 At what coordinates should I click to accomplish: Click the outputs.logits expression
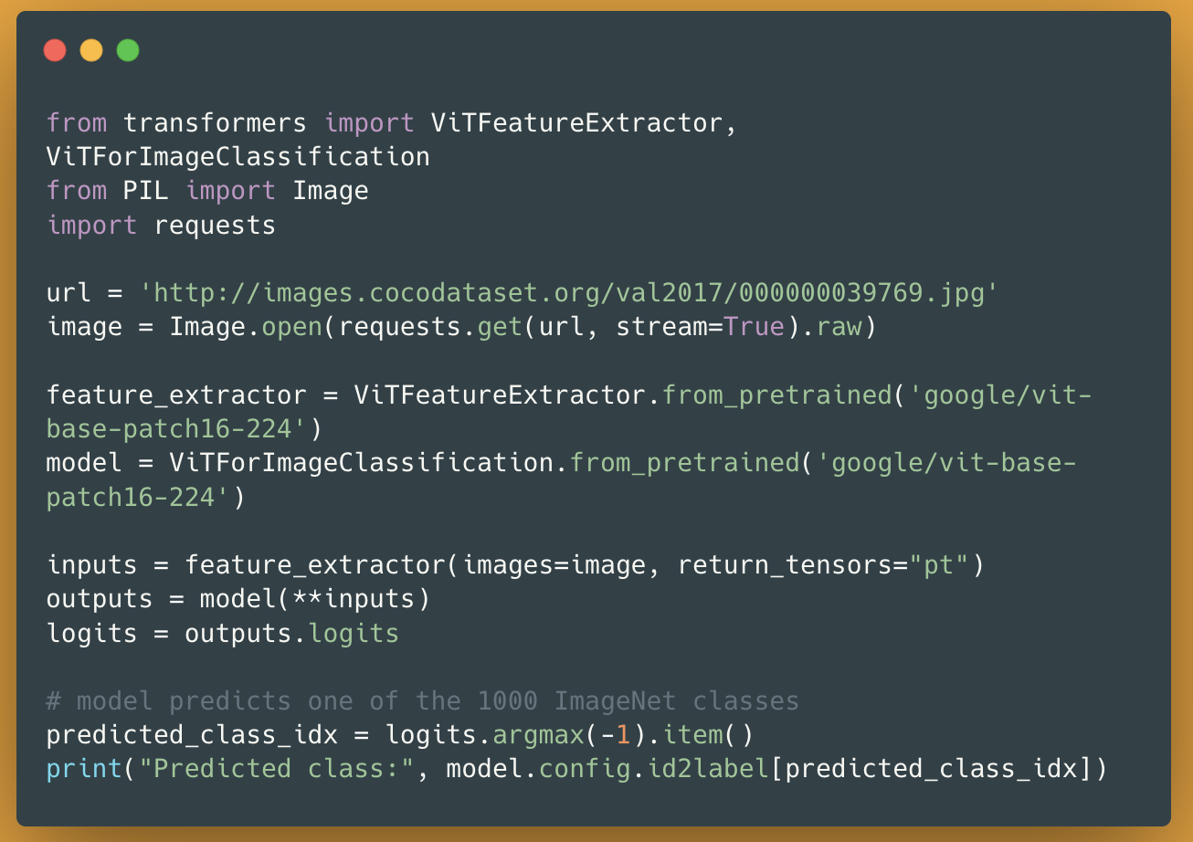pos(291,633)
